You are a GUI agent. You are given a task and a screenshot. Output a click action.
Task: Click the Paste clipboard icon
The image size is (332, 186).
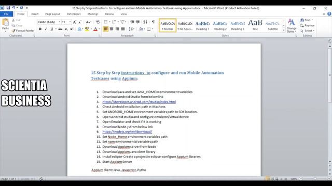tap(5, 22)
